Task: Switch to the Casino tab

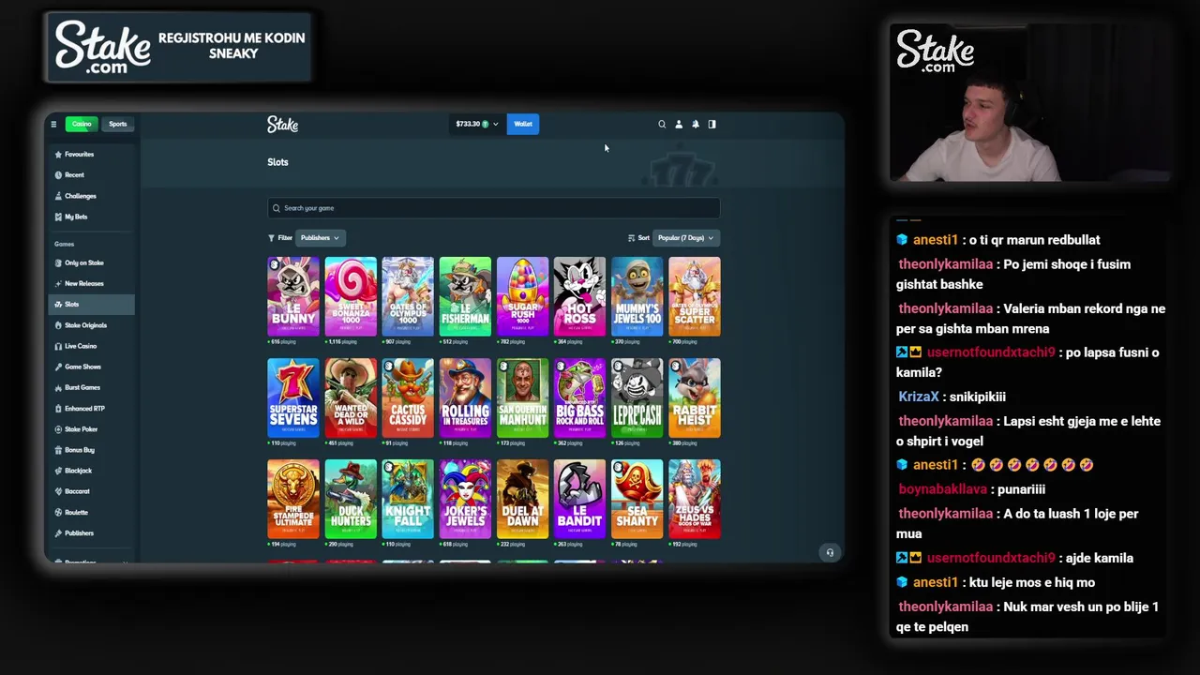Action: point(82,124)
